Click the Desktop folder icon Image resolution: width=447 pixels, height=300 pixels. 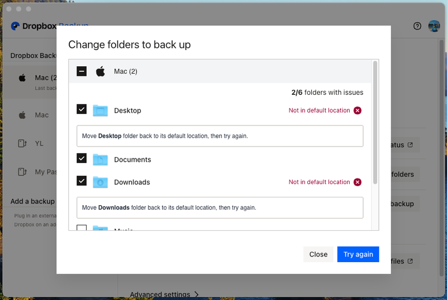pos(101,110)
